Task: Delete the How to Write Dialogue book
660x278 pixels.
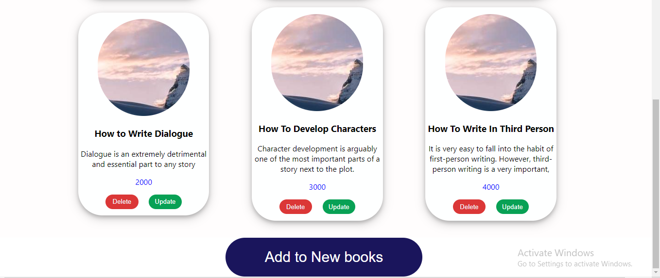Action: point(122,202)
